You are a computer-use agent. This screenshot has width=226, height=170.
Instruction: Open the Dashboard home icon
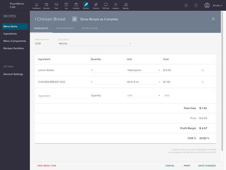point(36,5)
